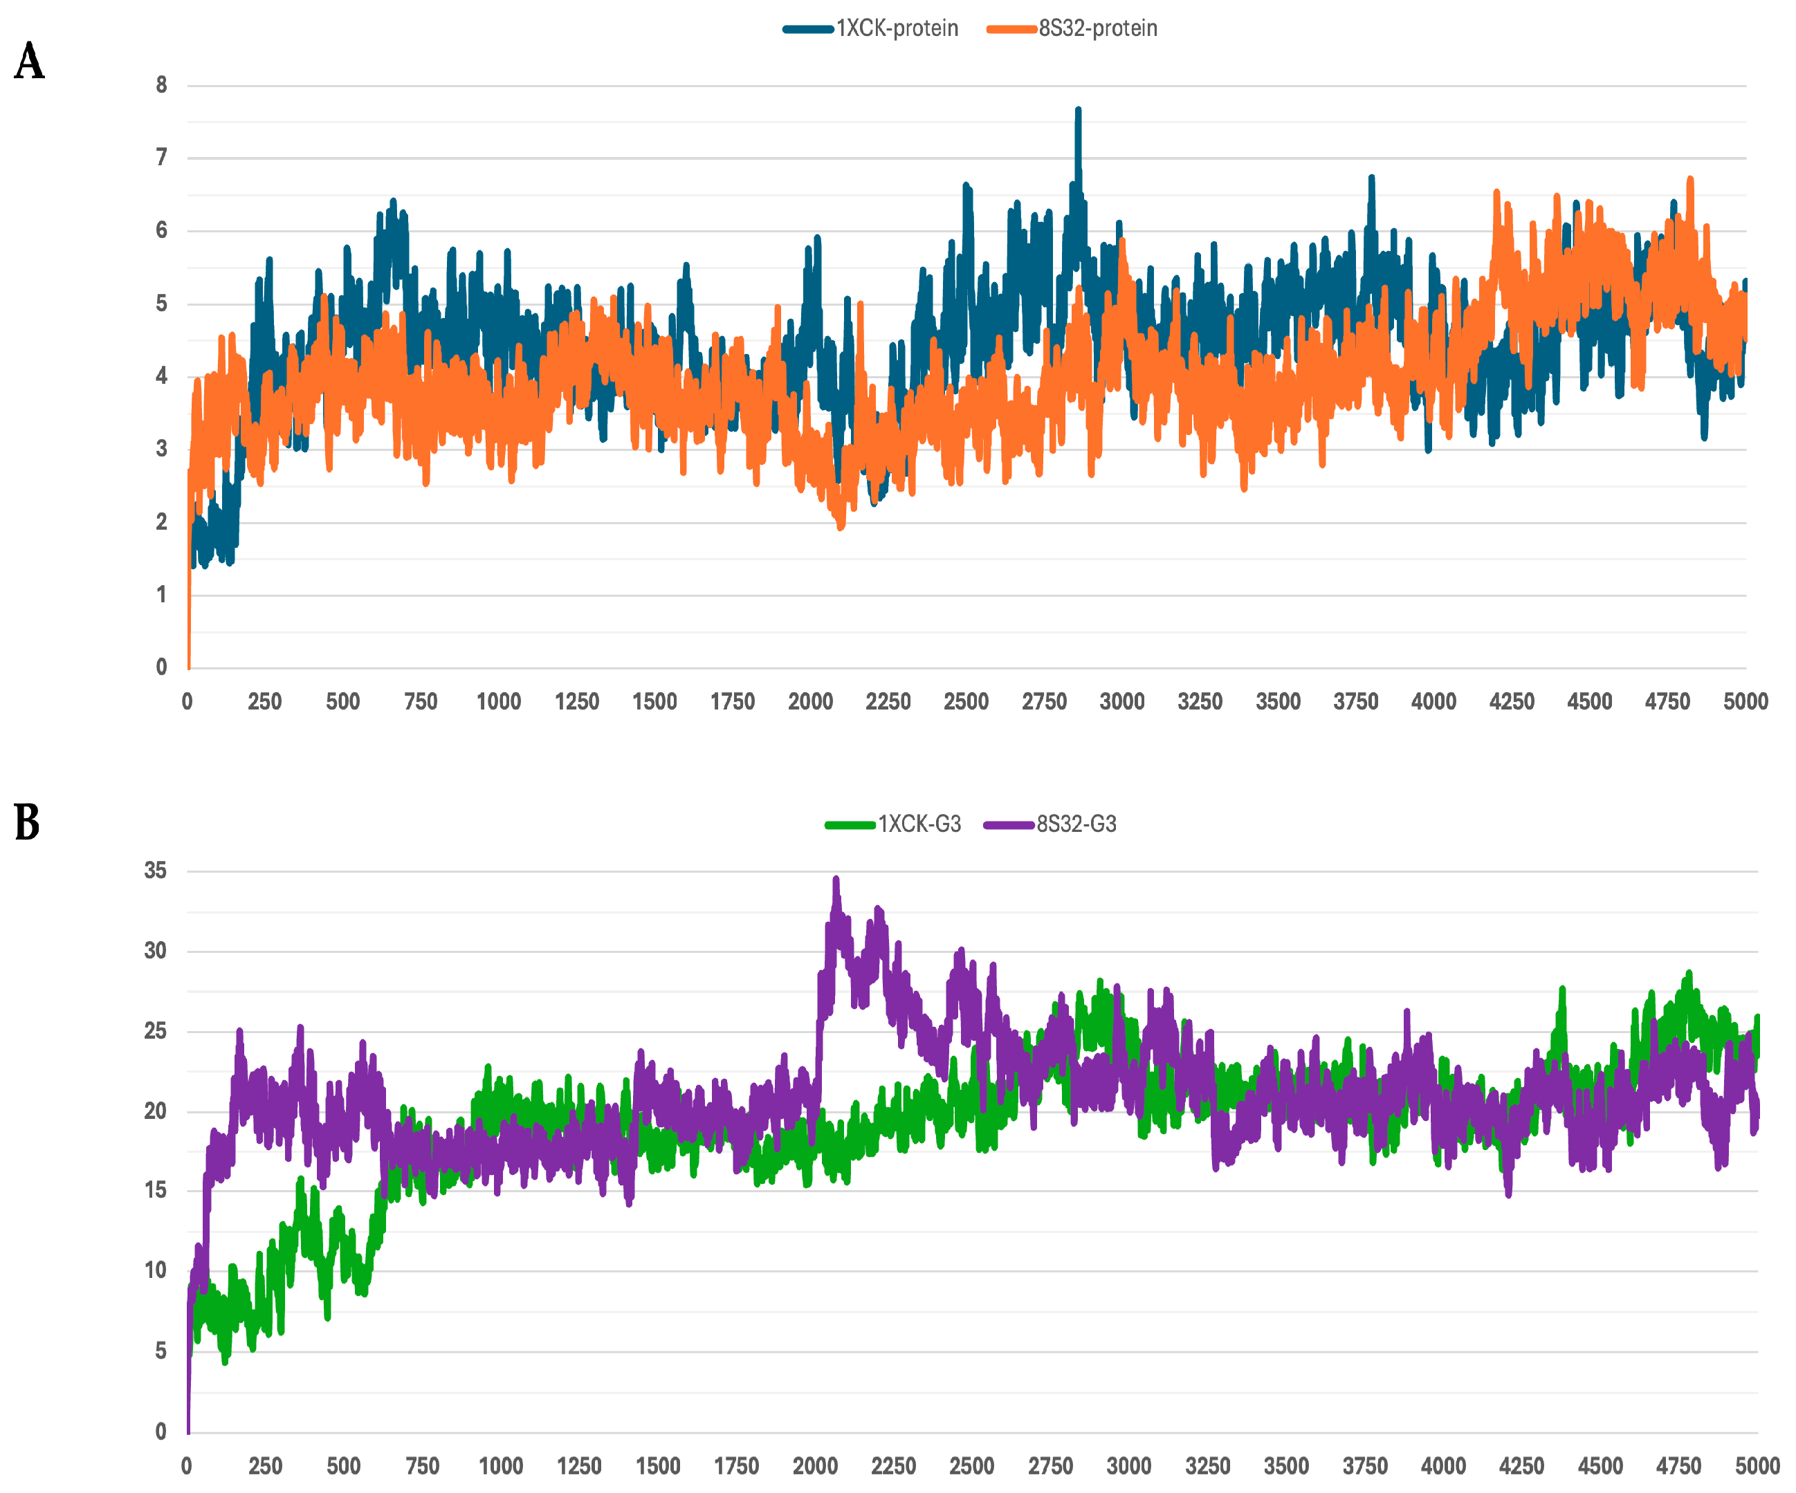Click the 1XCK-protein blue legend swatch

pos(807,30)
